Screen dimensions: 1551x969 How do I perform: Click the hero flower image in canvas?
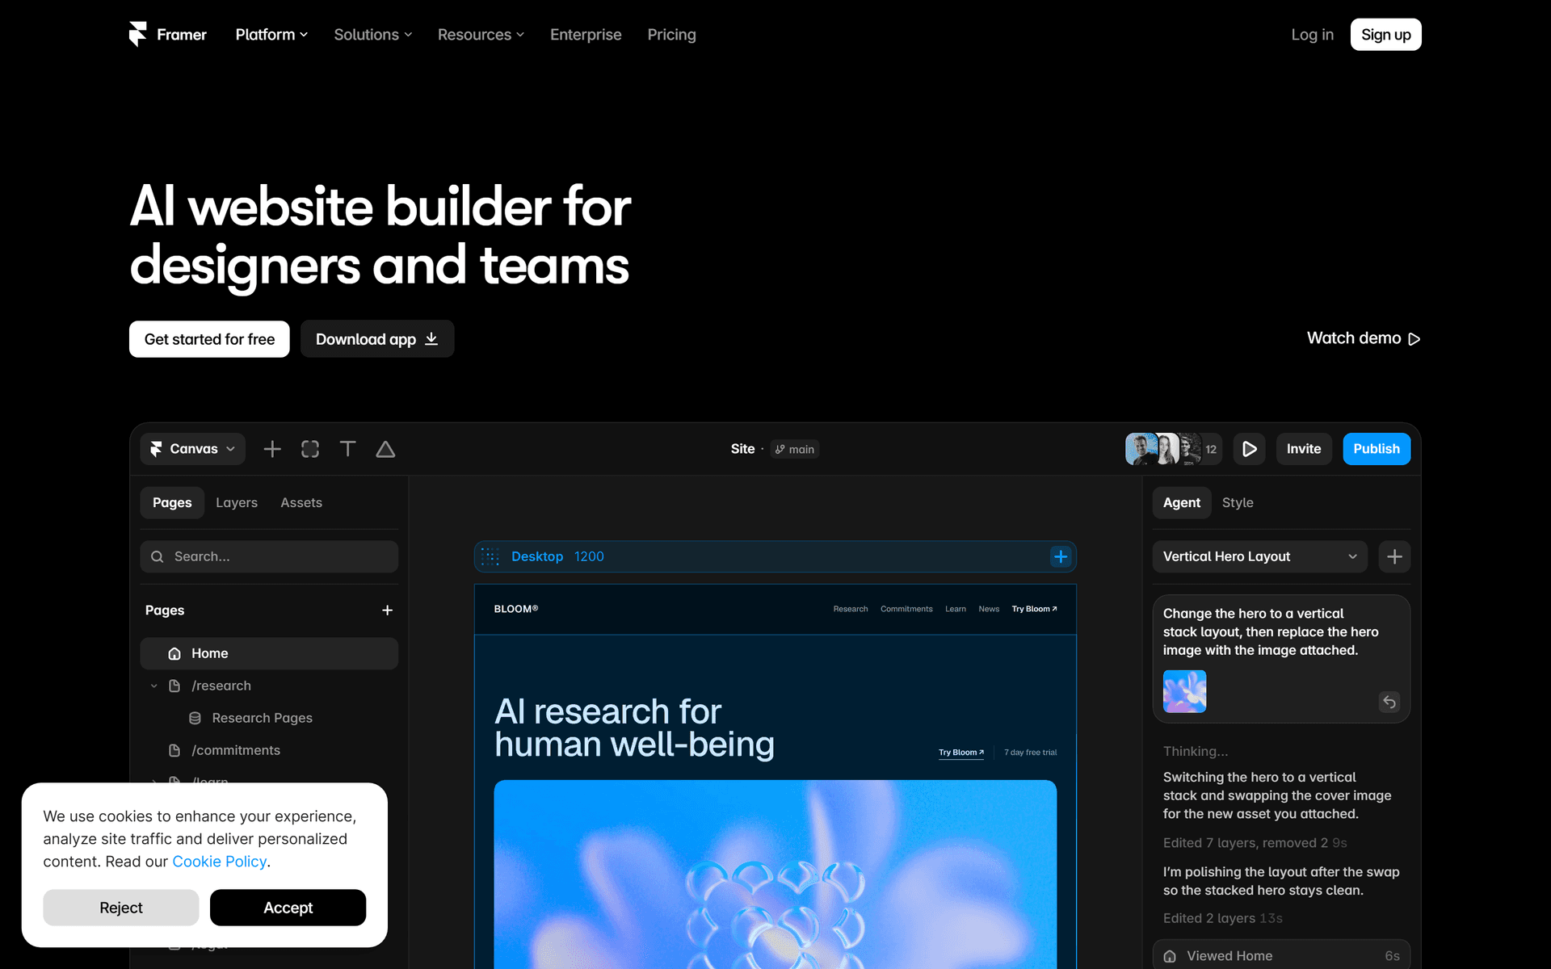click(x=775, y=875)
